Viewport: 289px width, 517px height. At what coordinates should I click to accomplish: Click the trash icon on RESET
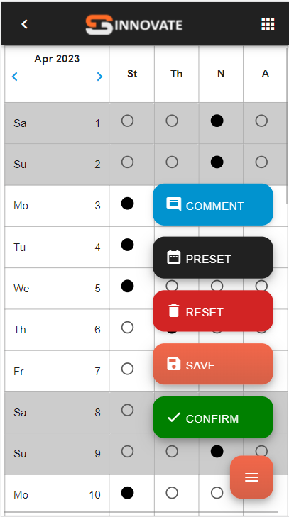coord(173,311)
